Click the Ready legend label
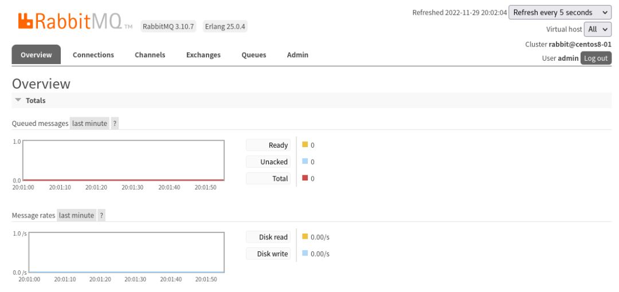This screenshot has height=292, width=619. pos(268,145)
